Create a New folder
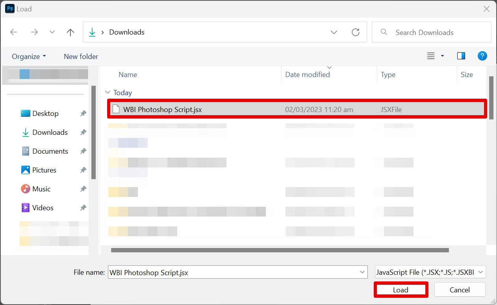 pos(81,57)
